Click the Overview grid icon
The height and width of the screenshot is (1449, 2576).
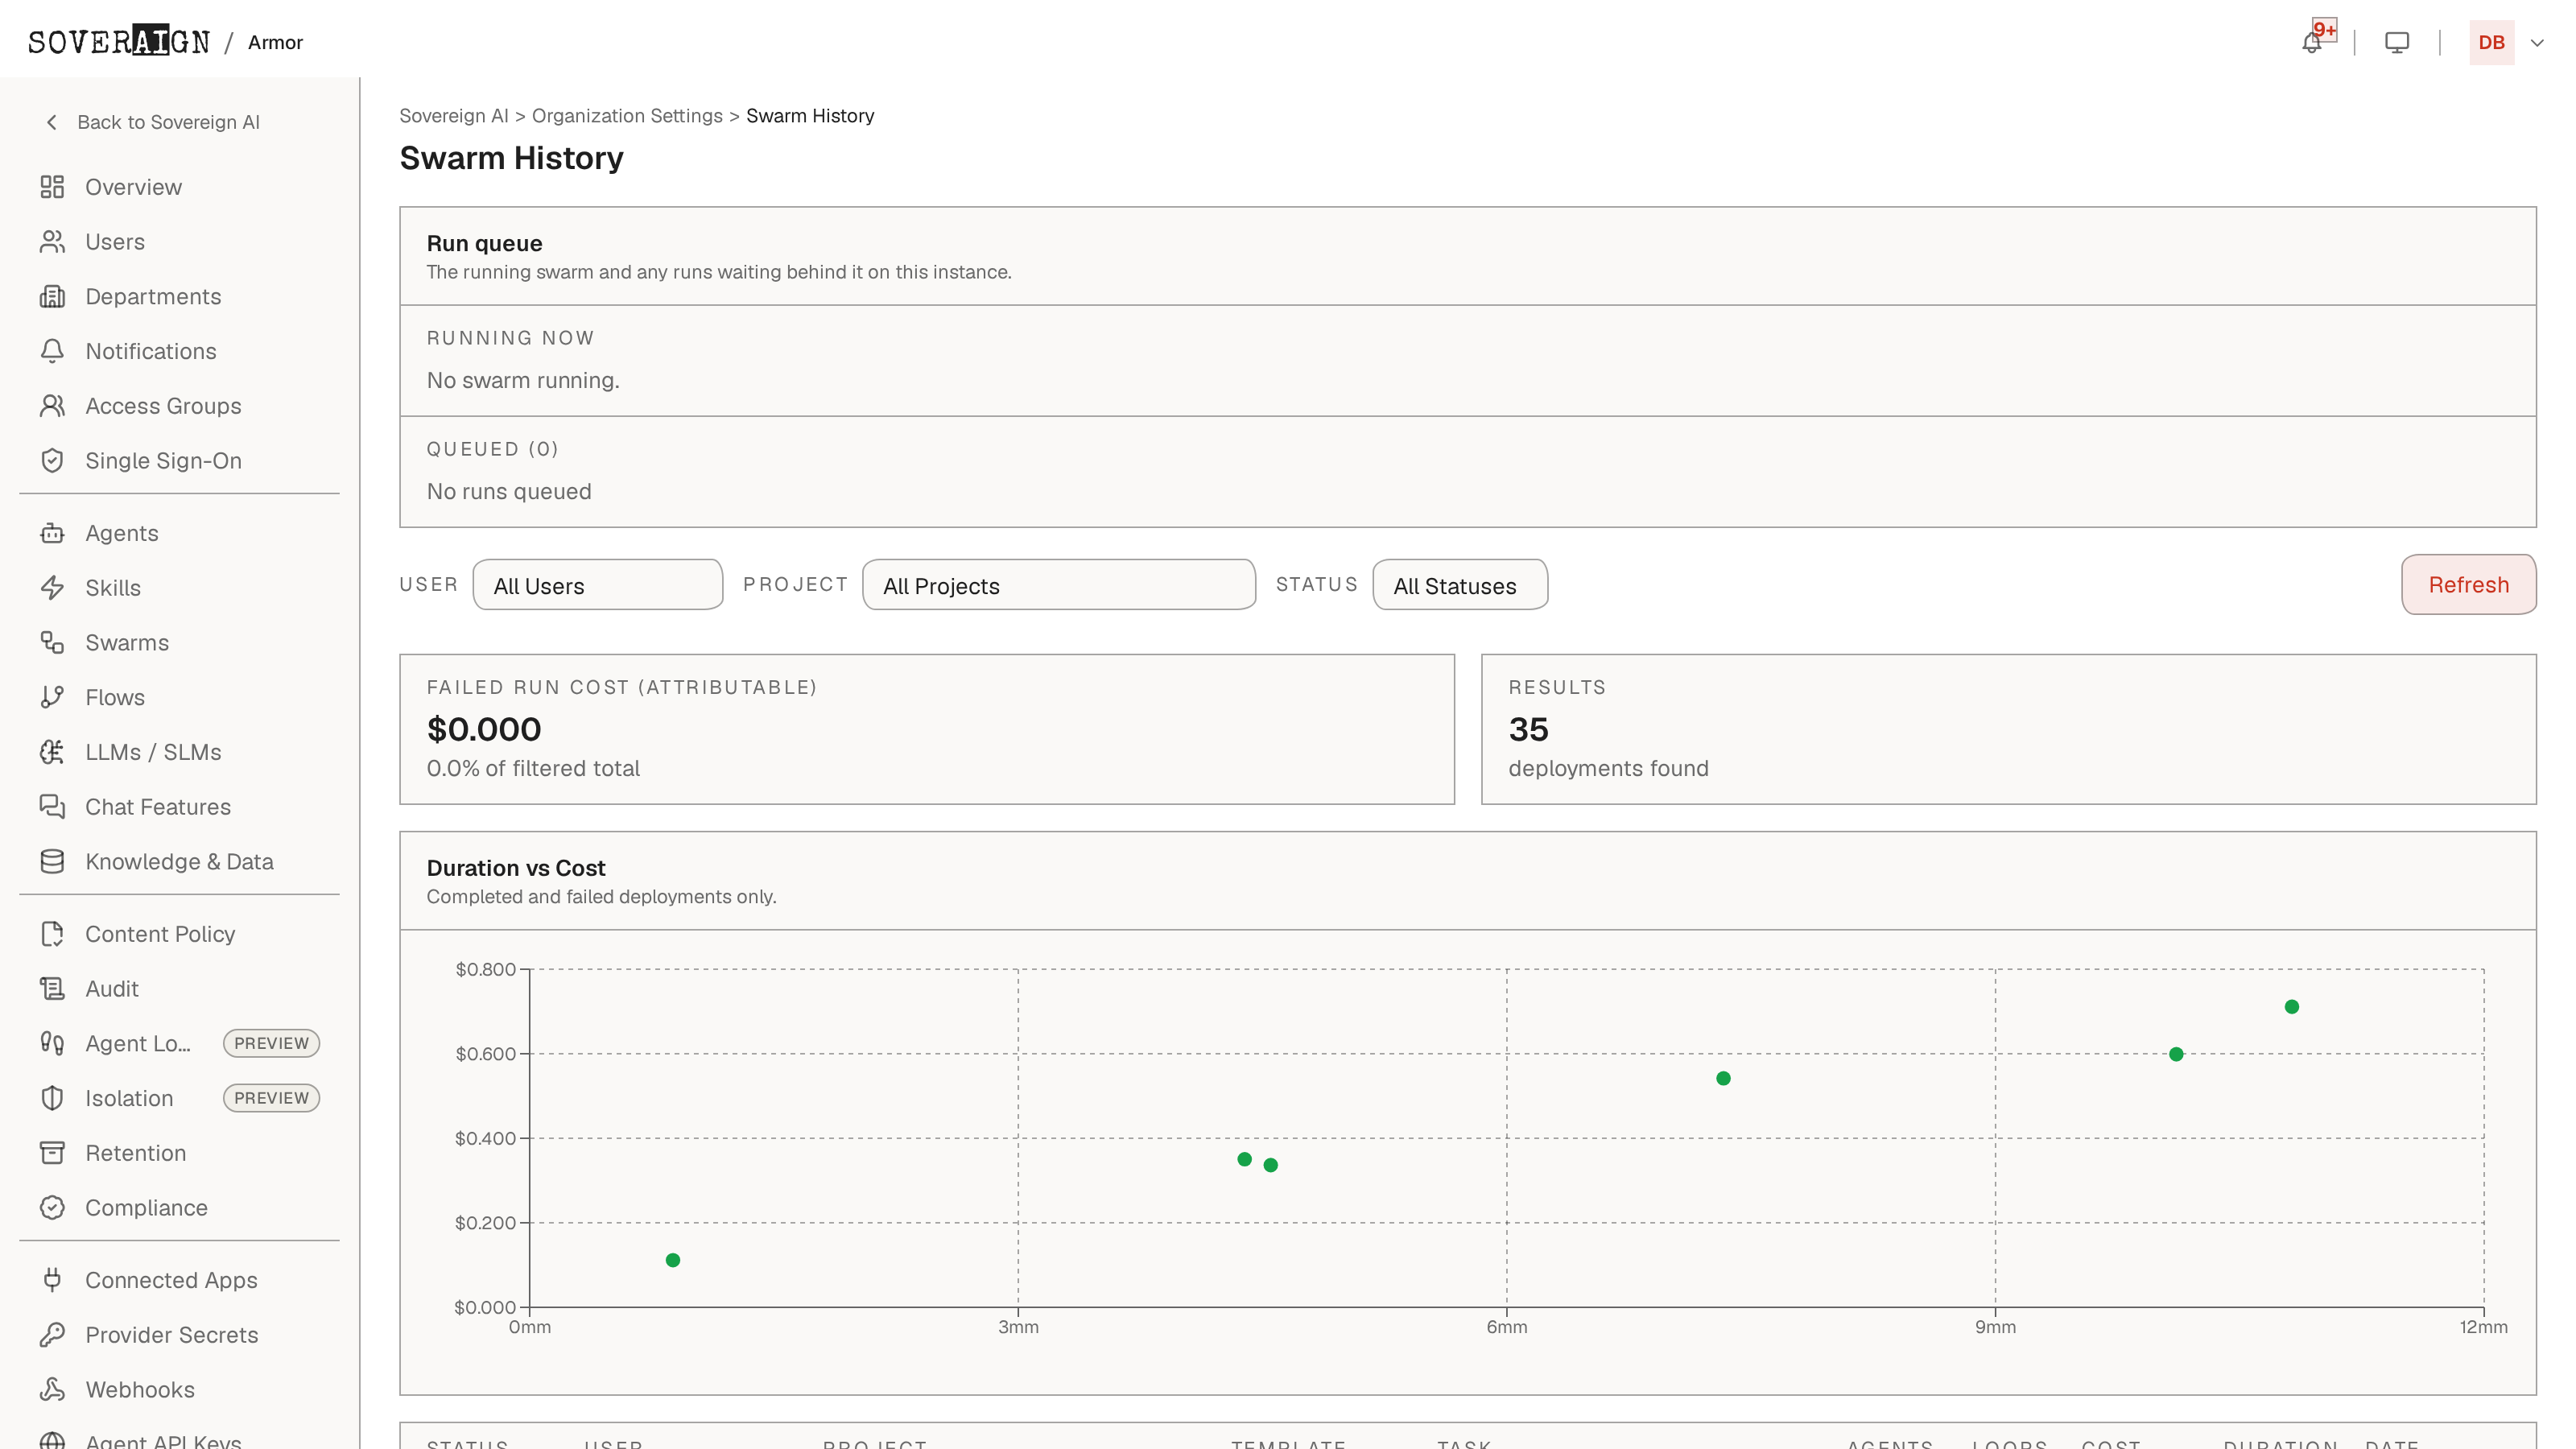coord(52,187)
